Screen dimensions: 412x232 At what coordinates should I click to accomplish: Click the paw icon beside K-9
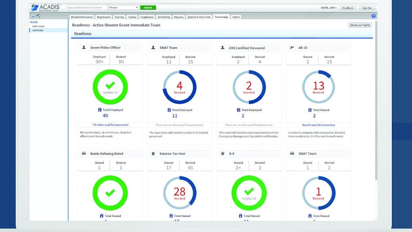click(x=223, y=153)
